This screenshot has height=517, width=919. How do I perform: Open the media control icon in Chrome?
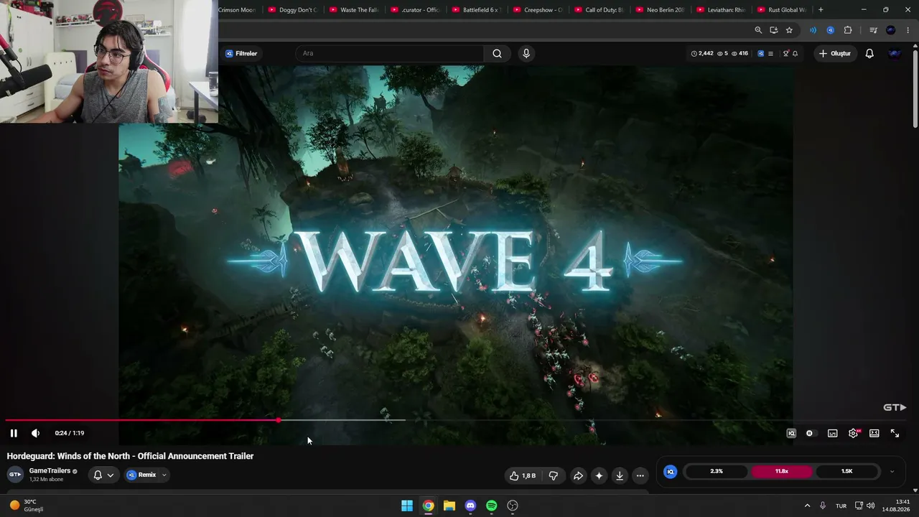coord(873,30)
